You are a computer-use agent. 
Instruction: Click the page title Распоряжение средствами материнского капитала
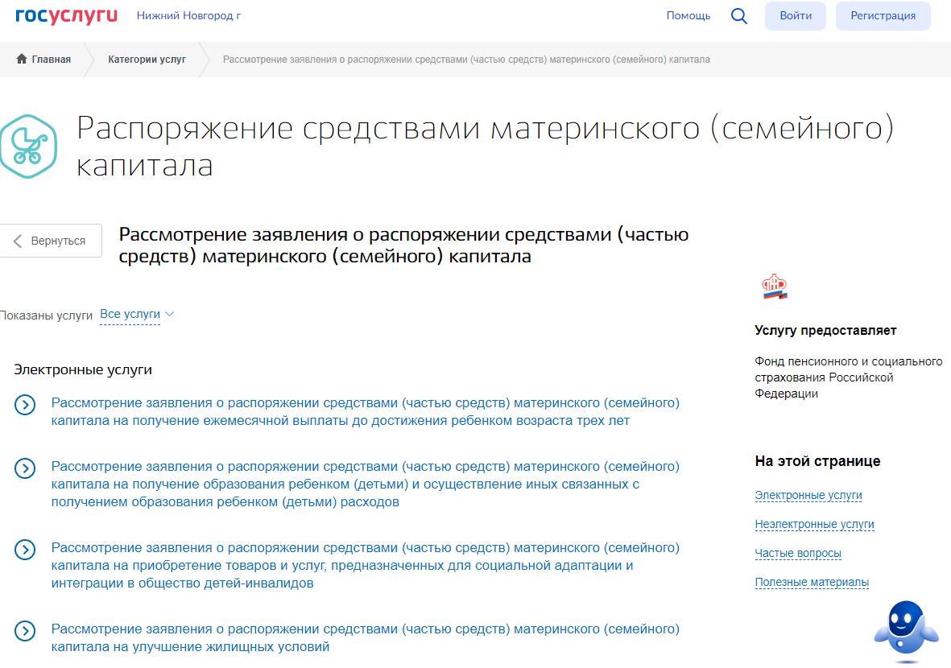coord(486,146)
